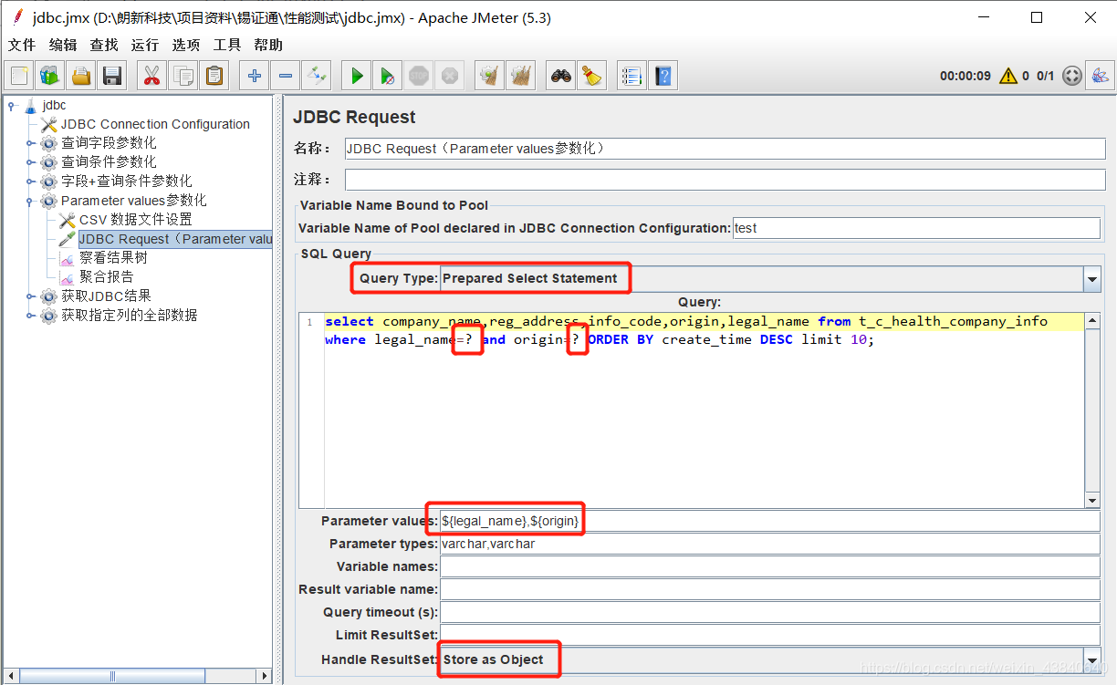Click the Collapse all minus icon

[x=286, y=76]
